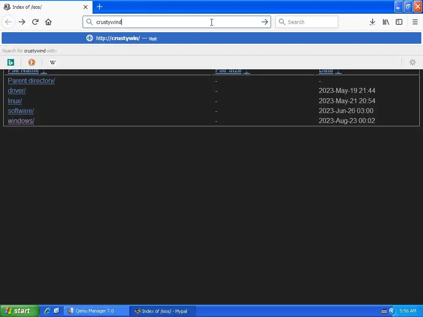Select the date 2023-May-19 21:44

tap(347, 90)
